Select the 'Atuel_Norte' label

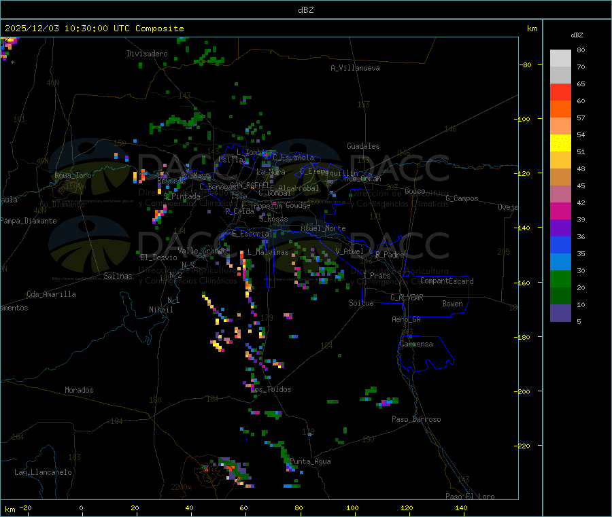323,228
